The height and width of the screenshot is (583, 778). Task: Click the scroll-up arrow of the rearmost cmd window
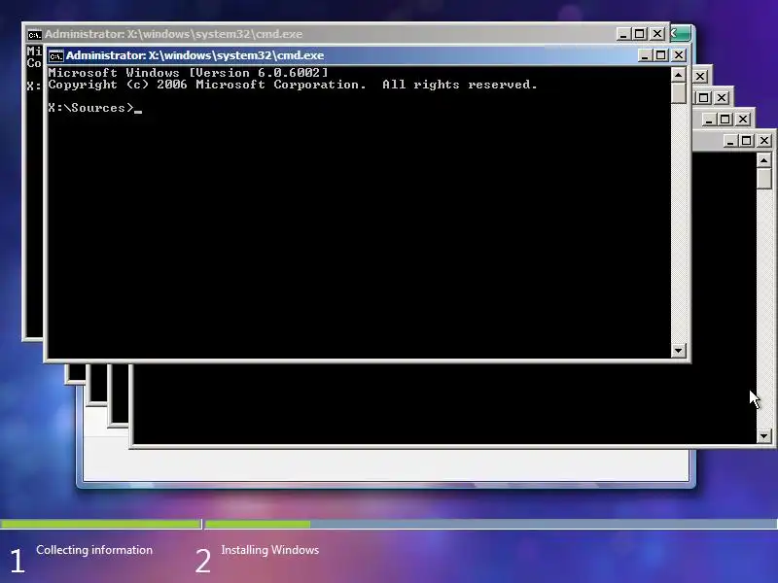764,159
